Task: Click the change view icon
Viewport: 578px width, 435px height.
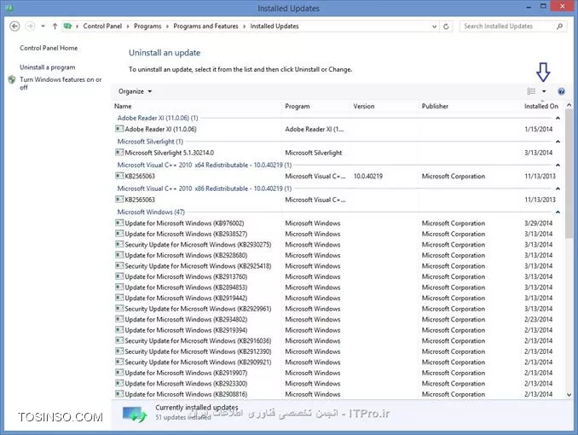Action: click(x=531, y=91)
